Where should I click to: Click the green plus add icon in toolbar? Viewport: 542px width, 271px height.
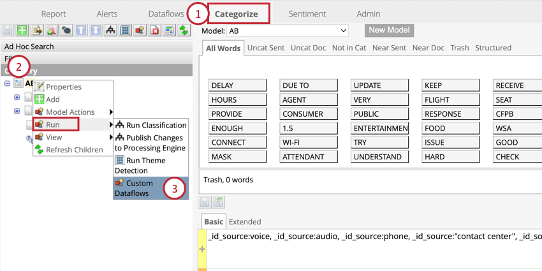pyautogui.click(x=22, y=30)
